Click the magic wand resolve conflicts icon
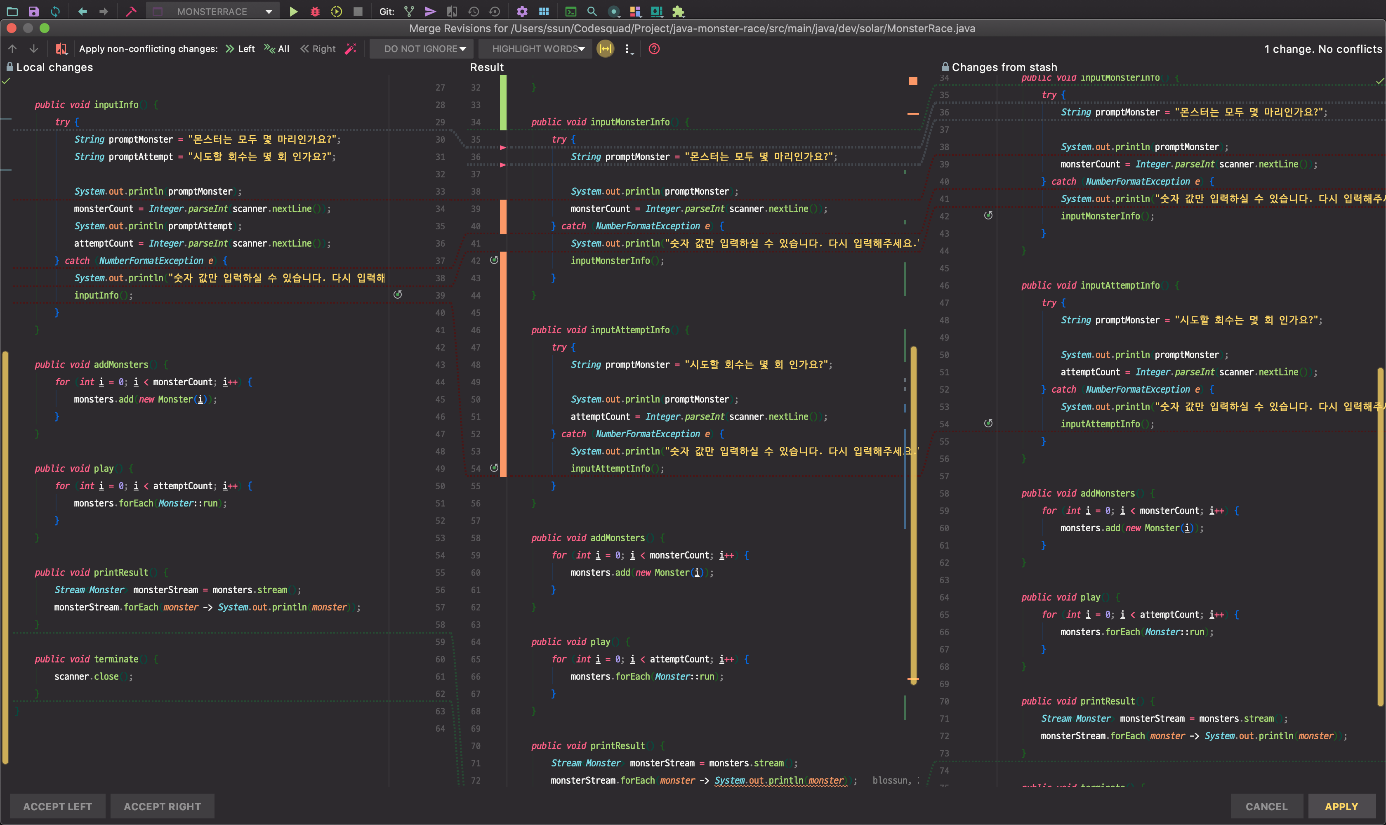The height and width of the screenshot is (825, 1386). point(350,49)
